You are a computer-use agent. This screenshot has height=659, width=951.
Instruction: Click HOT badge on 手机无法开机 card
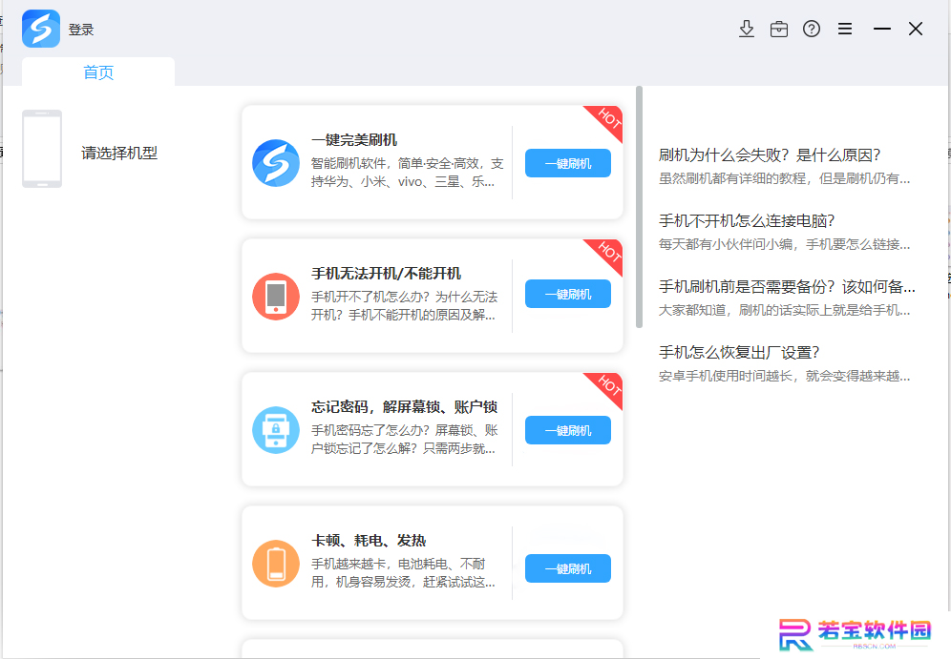(608, 253)
